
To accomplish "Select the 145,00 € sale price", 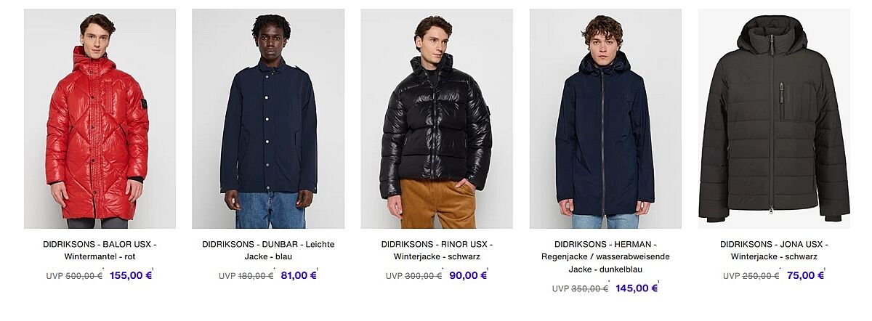I will pyautogui.click(x=637, y=288).
